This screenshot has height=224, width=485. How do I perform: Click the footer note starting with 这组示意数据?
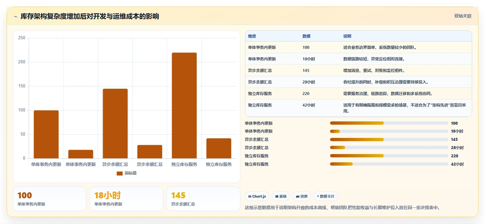tap(342, 208)
